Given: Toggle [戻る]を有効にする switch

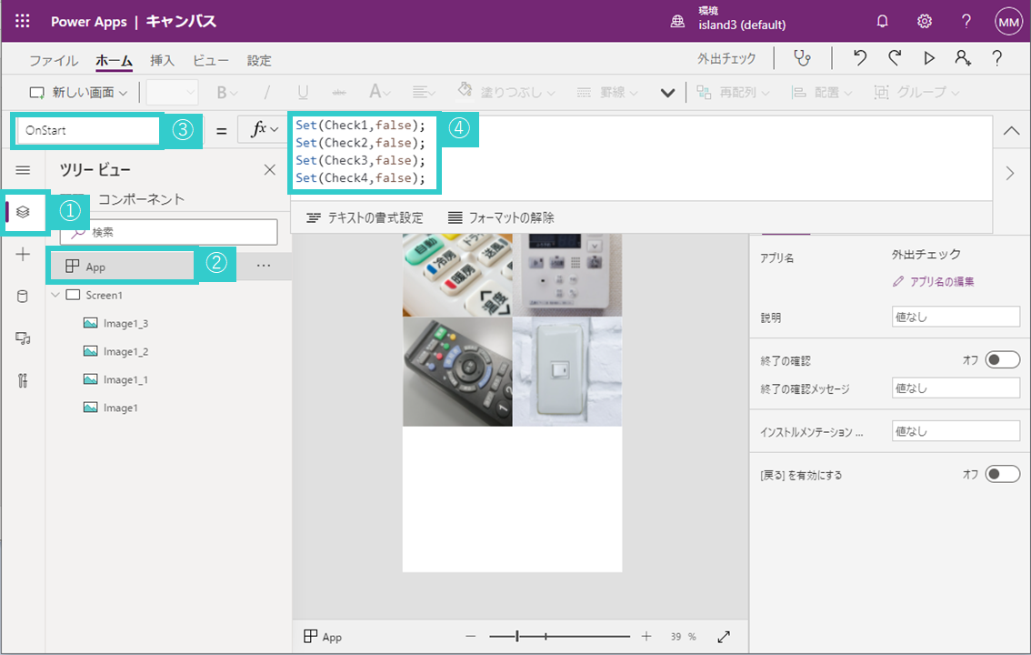Looking at the screenshot, I should click(1002, 474).
